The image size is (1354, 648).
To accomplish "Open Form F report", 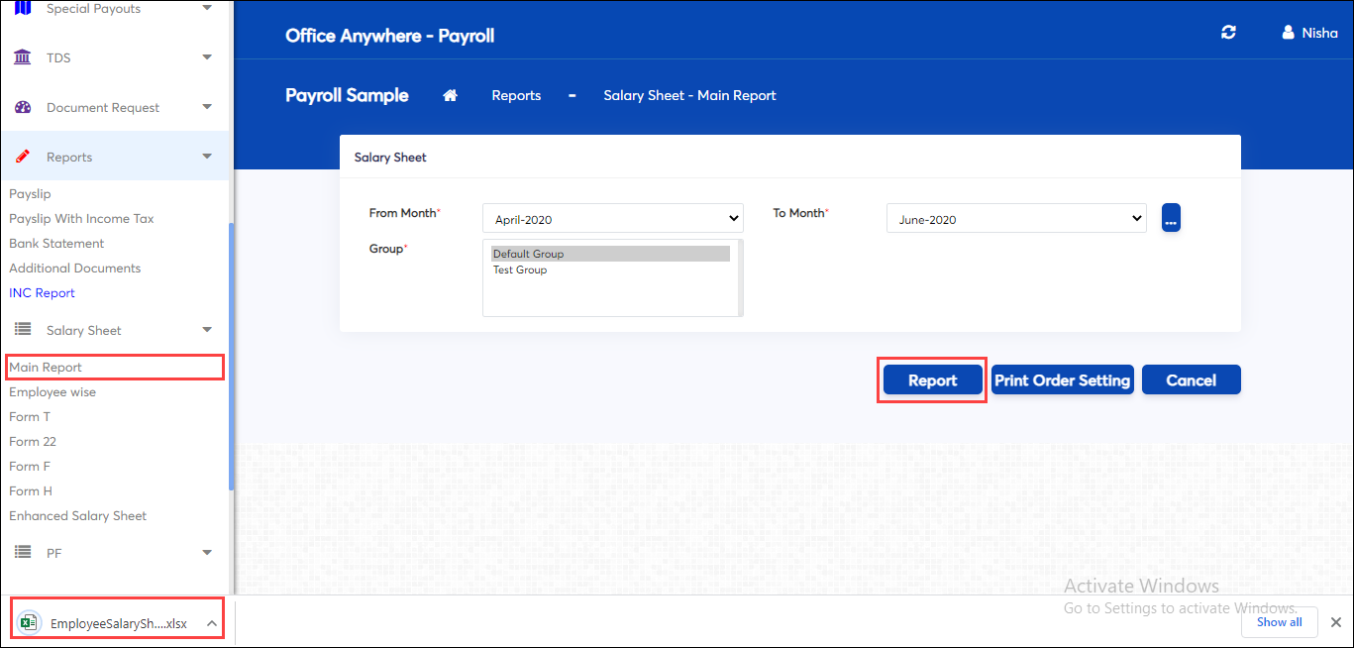I will (30, 467).
